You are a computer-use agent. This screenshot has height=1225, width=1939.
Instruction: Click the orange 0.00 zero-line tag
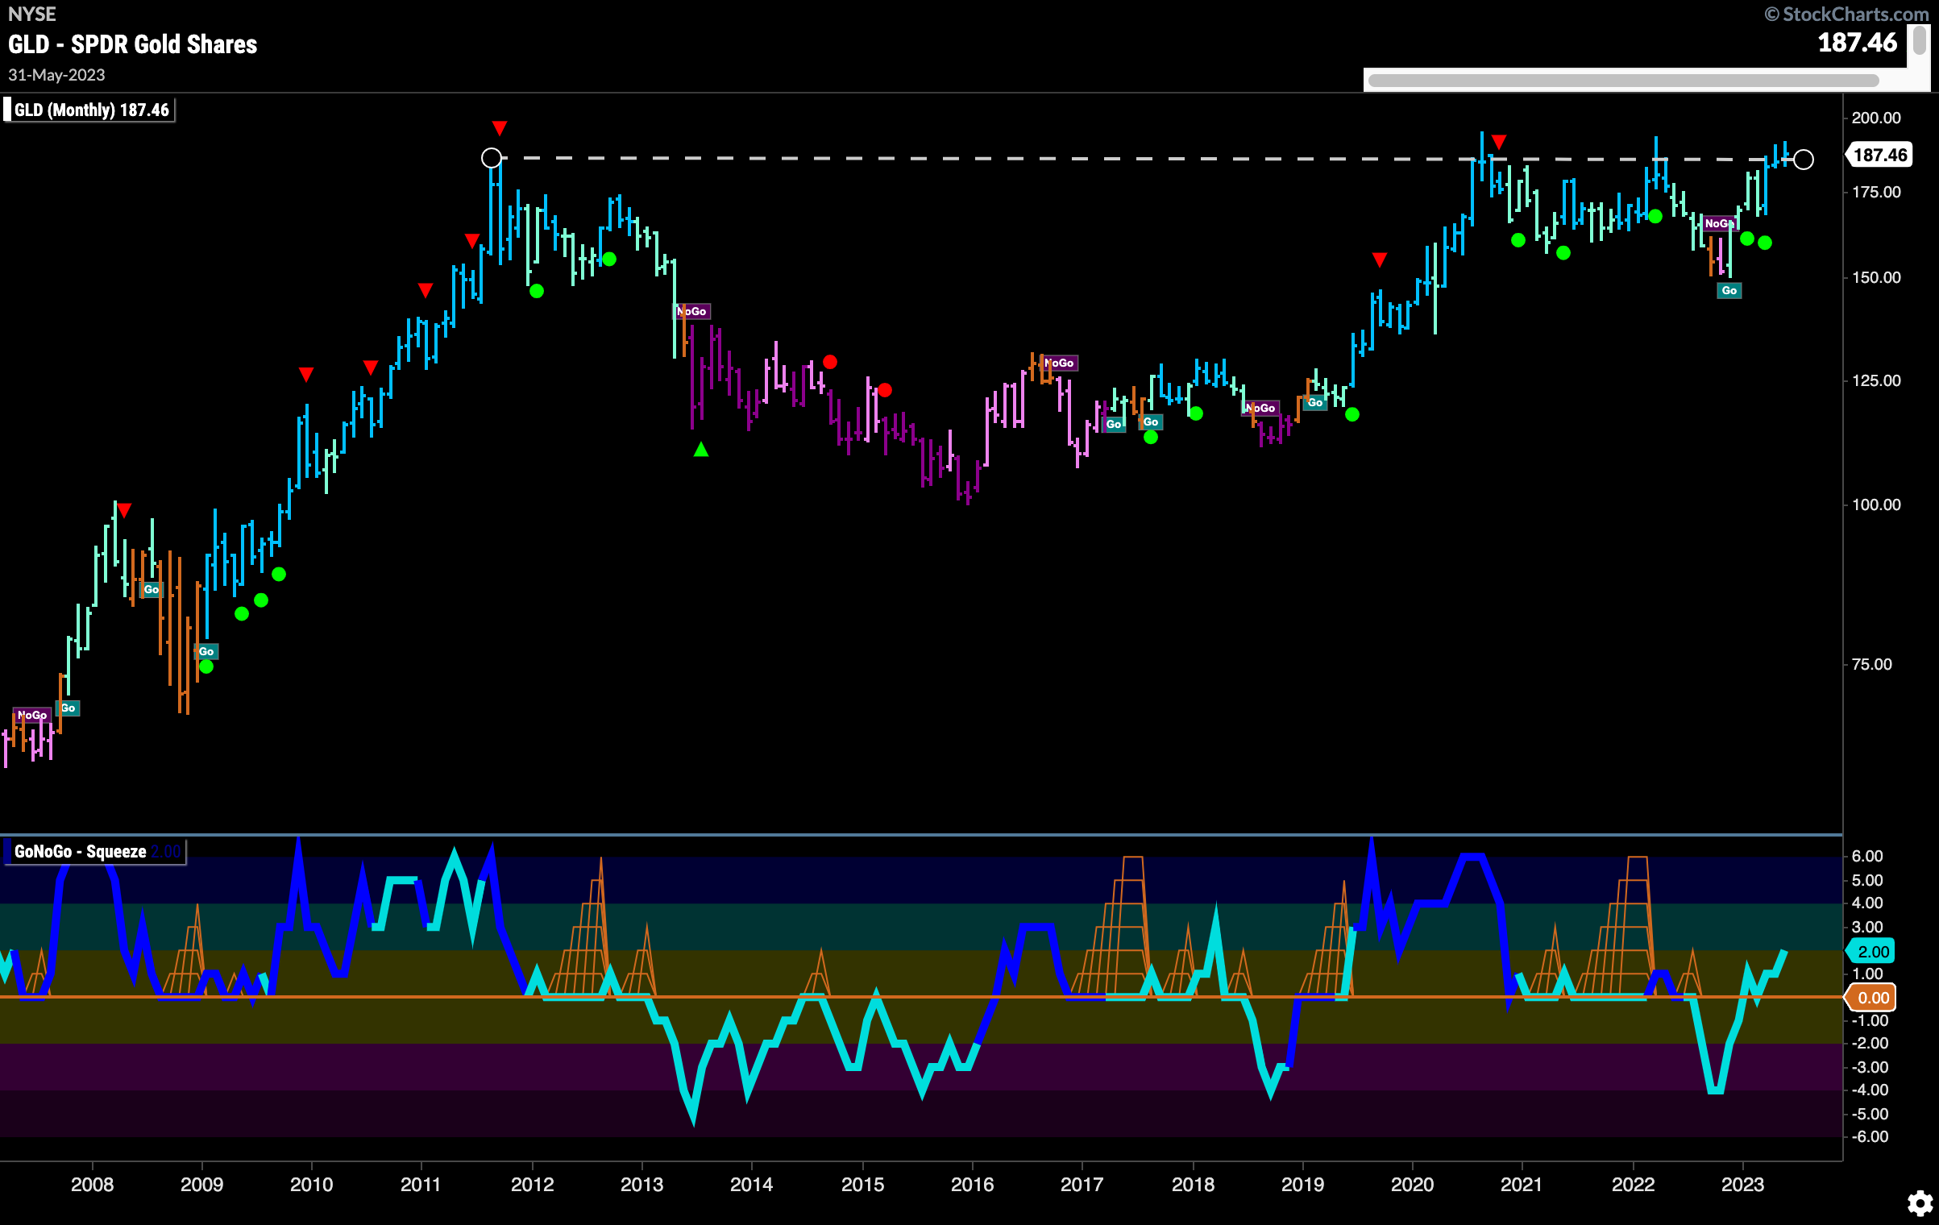(1870, 998)
